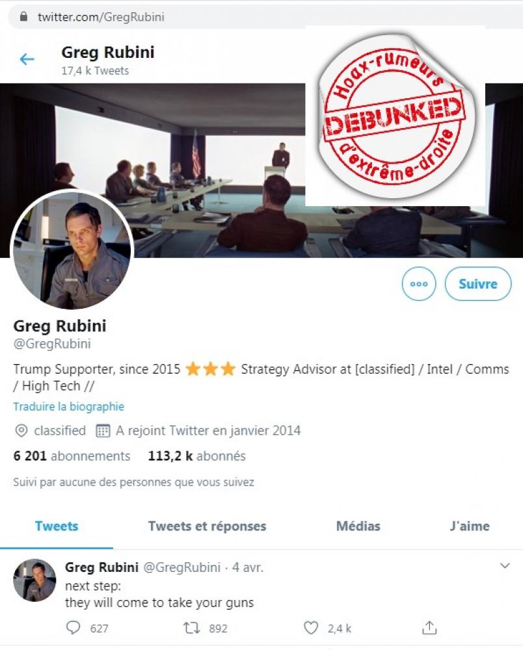Screen dimensions: 523x650
Task: Click the retweet icon on the tweet
Action: tap(192, 628)
